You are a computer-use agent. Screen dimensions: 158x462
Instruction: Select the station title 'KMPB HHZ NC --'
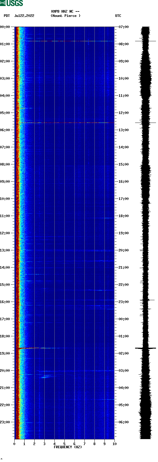coord(65,11)
